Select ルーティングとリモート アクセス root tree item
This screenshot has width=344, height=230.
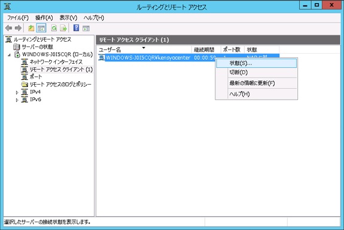(42, 39)
